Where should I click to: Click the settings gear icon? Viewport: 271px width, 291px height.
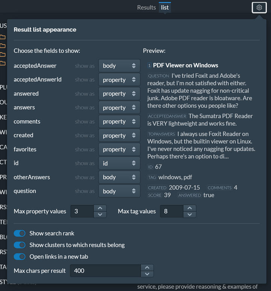point(259,8)
